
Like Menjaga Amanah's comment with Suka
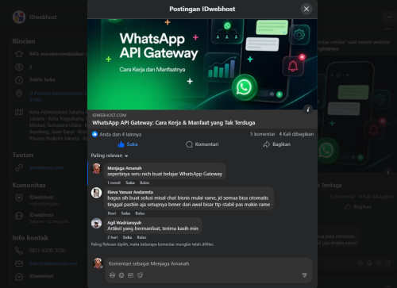130,182
